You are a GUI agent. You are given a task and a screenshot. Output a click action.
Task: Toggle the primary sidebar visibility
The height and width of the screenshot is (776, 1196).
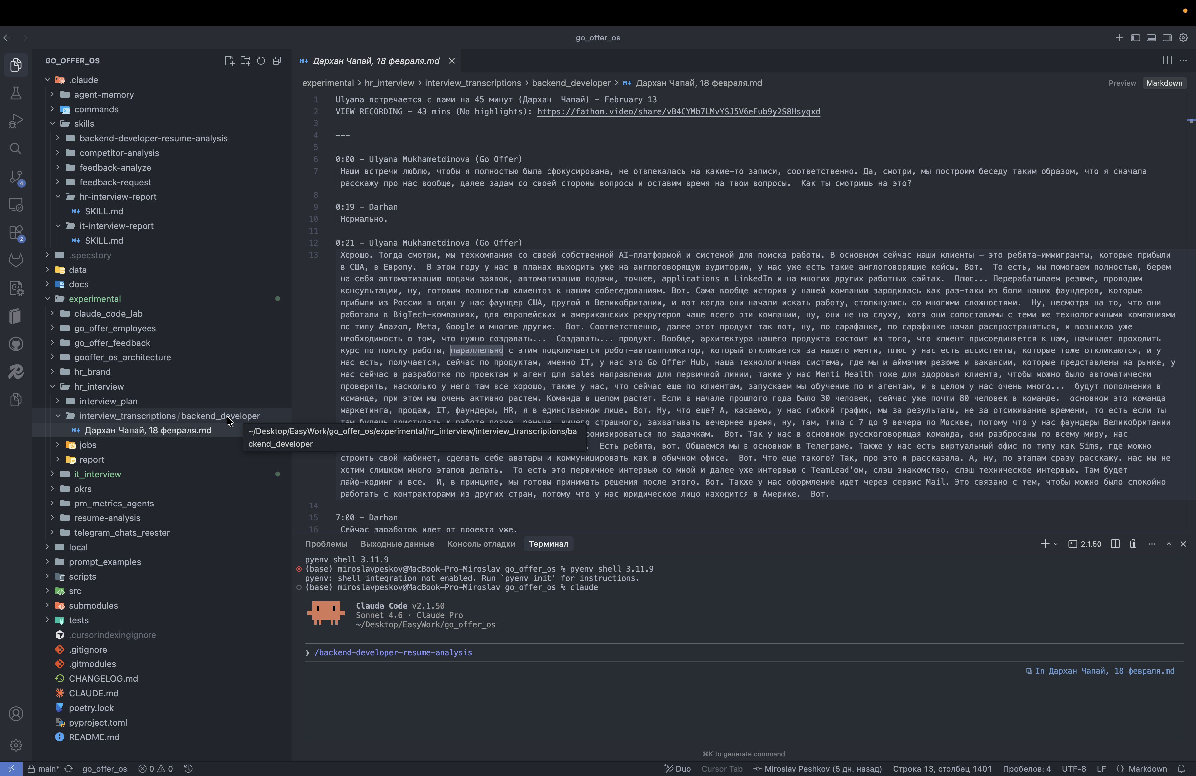(1135, 38)
